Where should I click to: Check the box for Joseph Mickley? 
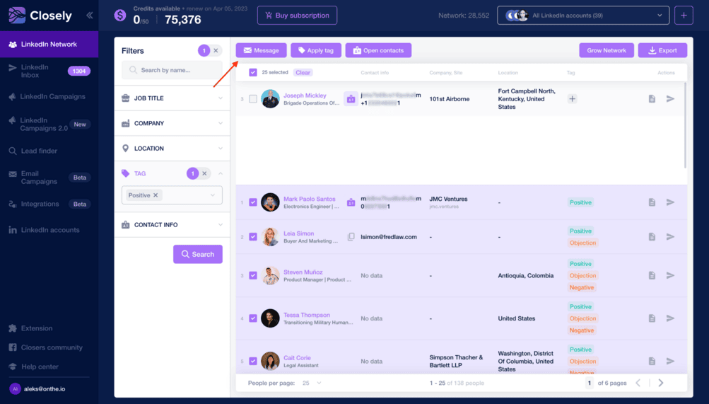pos(253,99)
